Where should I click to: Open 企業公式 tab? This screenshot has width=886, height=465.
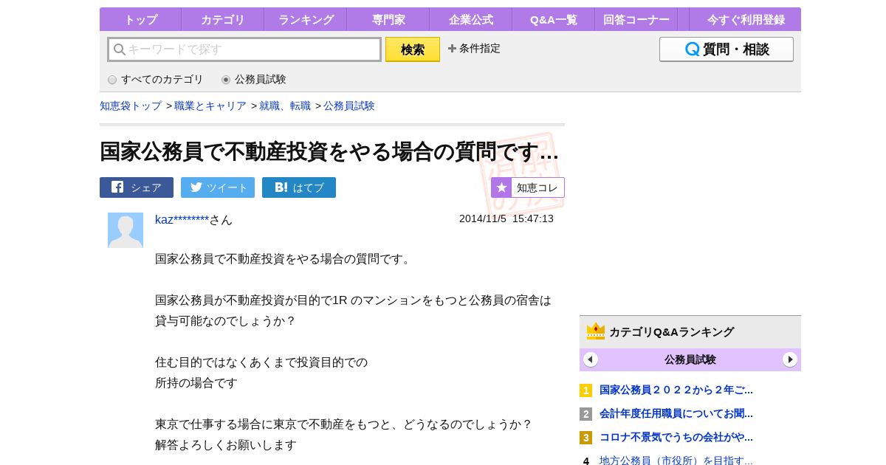click(x=471, y=20)
